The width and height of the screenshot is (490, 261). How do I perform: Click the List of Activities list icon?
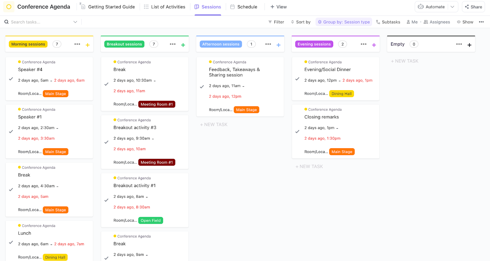pos(146,7)
